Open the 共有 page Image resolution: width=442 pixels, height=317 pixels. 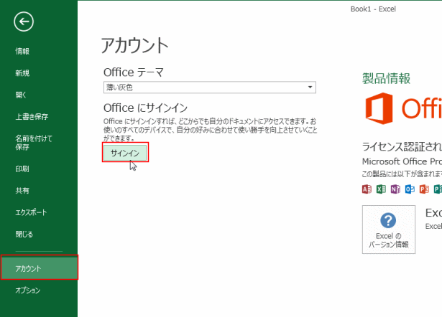pos(22,191)
